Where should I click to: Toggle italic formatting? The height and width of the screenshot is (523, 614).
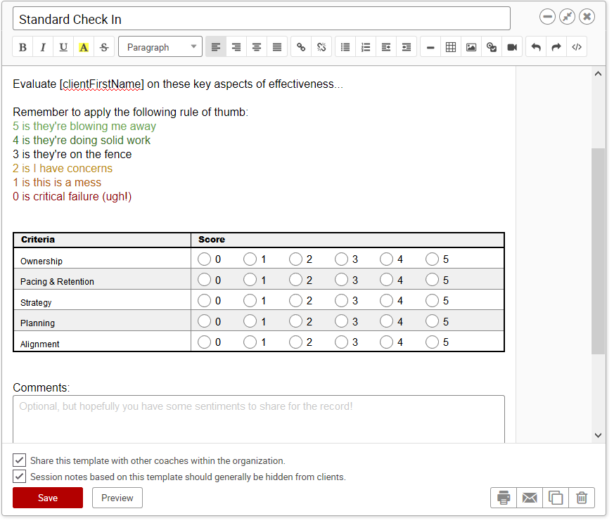point(43,47)
